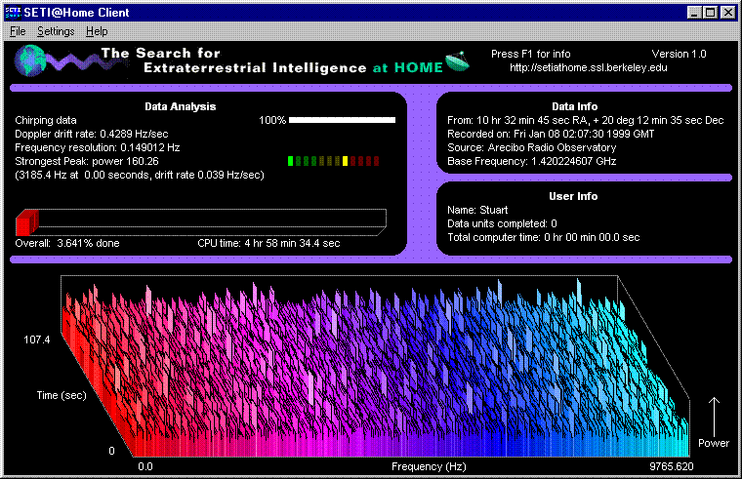The height and width of the screenshot is (479, 742).
Task: Click the banner title 'The Search for Extraterrestrial Intelligence'
Action: click(255, 60)
